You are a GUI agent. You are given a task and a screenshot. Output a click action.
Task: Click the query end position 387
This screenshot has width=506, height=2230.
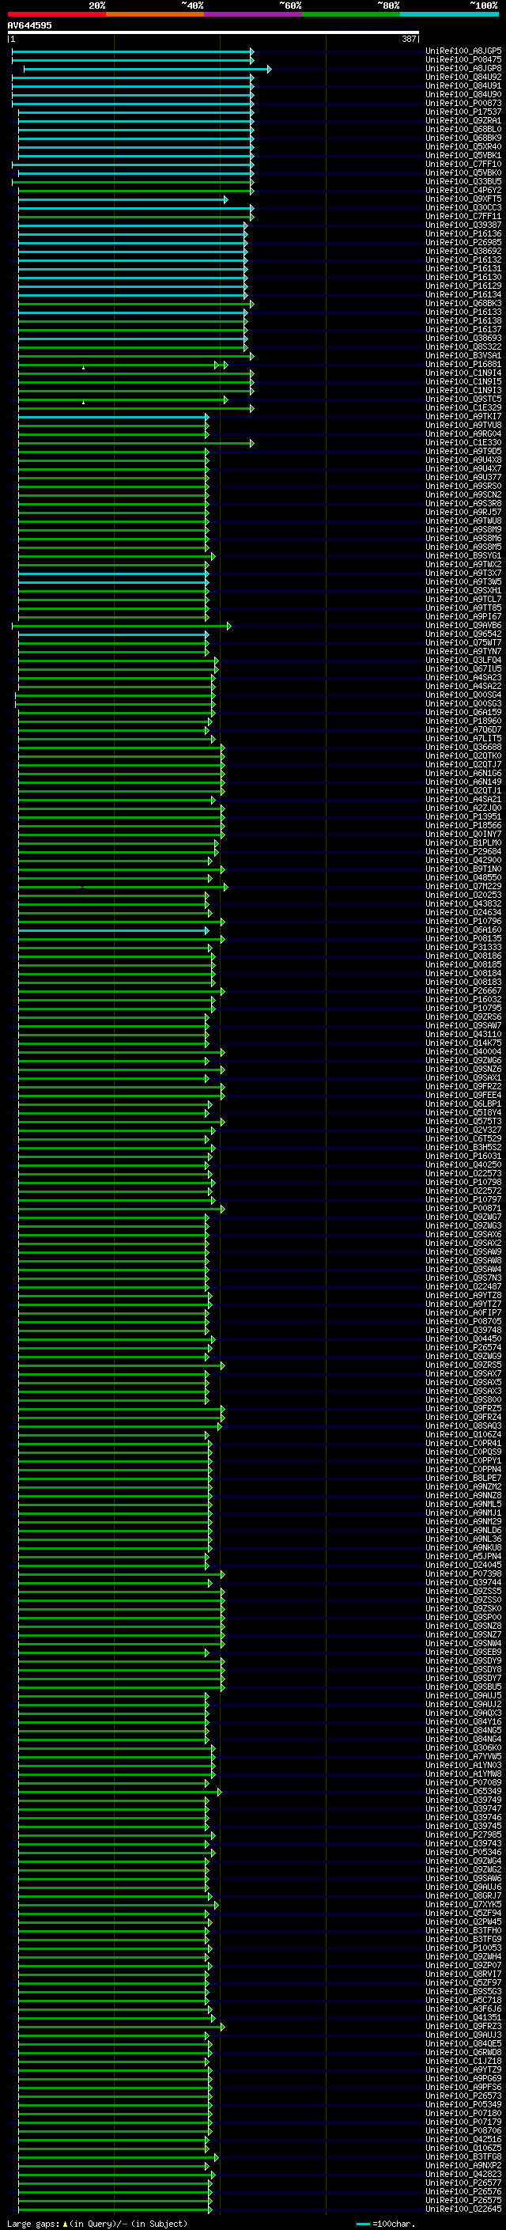point(409,39)
